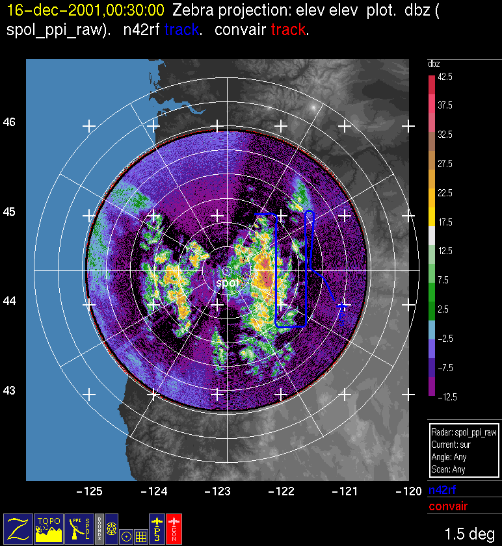Viewport: 502px width, 546px height.
Task: Click the Angle: Any setting line
Action: [449, 457]
